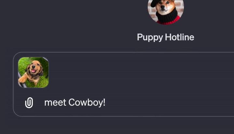This screenshot has width=234, height=134.
Task: Select the attached dachshund puppy thumbnail
Action: (33, 72)
